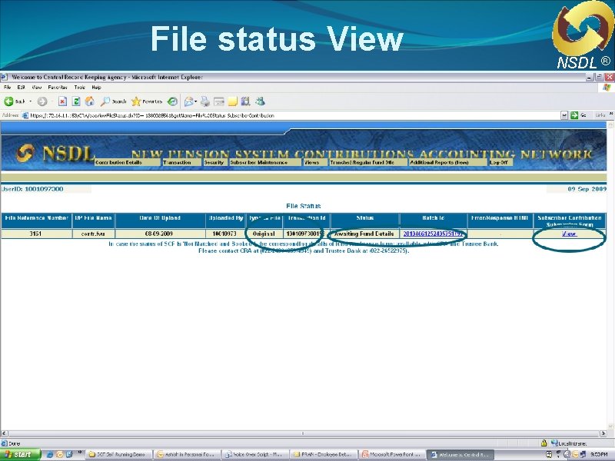Open the Favorites star button

(147, 101)
